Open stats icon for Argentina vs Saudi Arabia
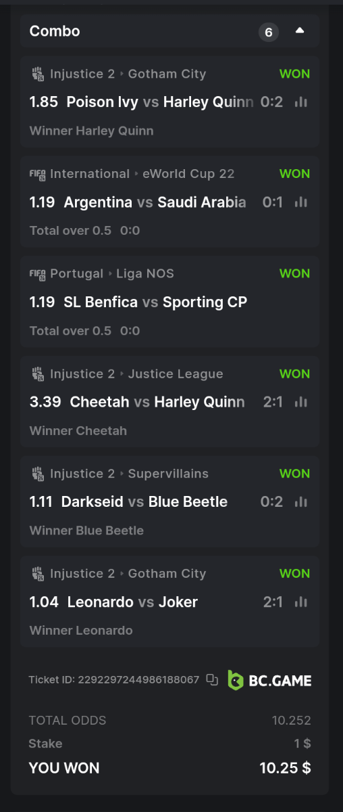This screenshot has width=343, height=812. [x=301, y=202]
